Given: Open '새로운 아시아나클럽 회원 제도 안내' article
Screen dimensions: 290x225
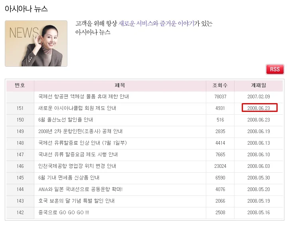Looking at the screenshot, I should [77, 108].
